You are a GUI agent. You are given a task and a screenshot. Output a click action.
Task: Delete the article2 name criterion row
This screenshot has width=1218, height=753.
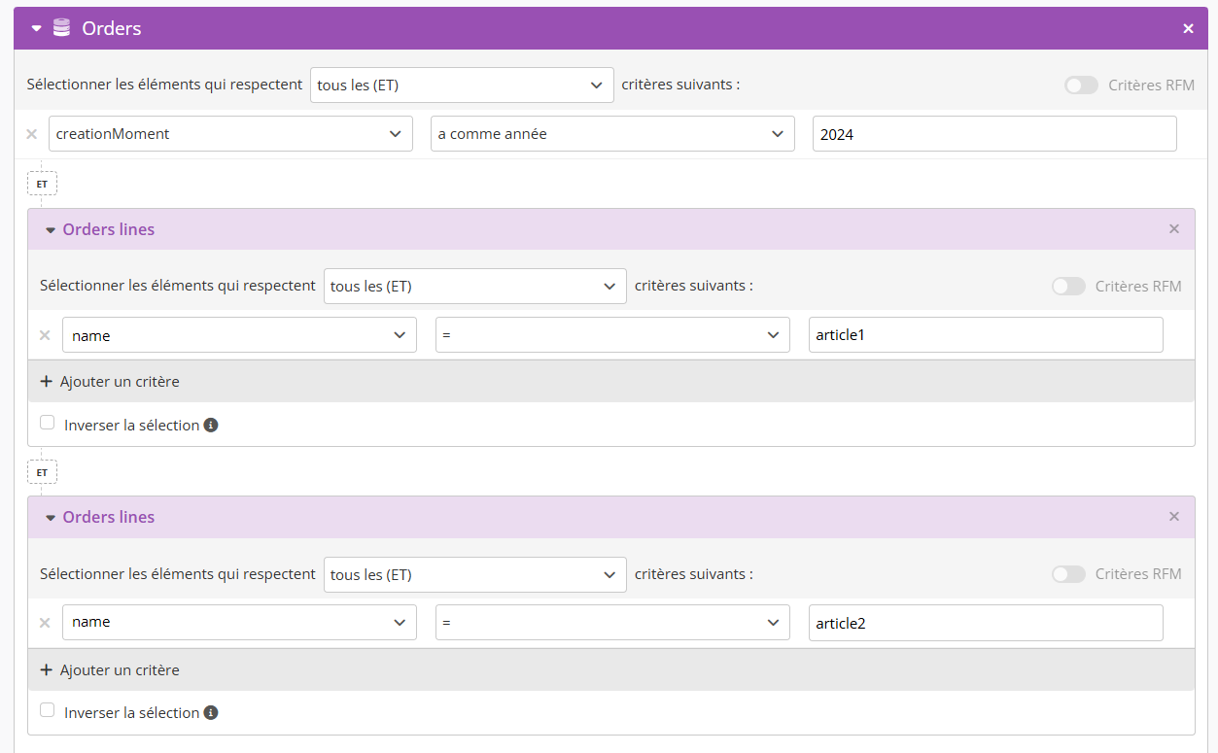[45, 623]
